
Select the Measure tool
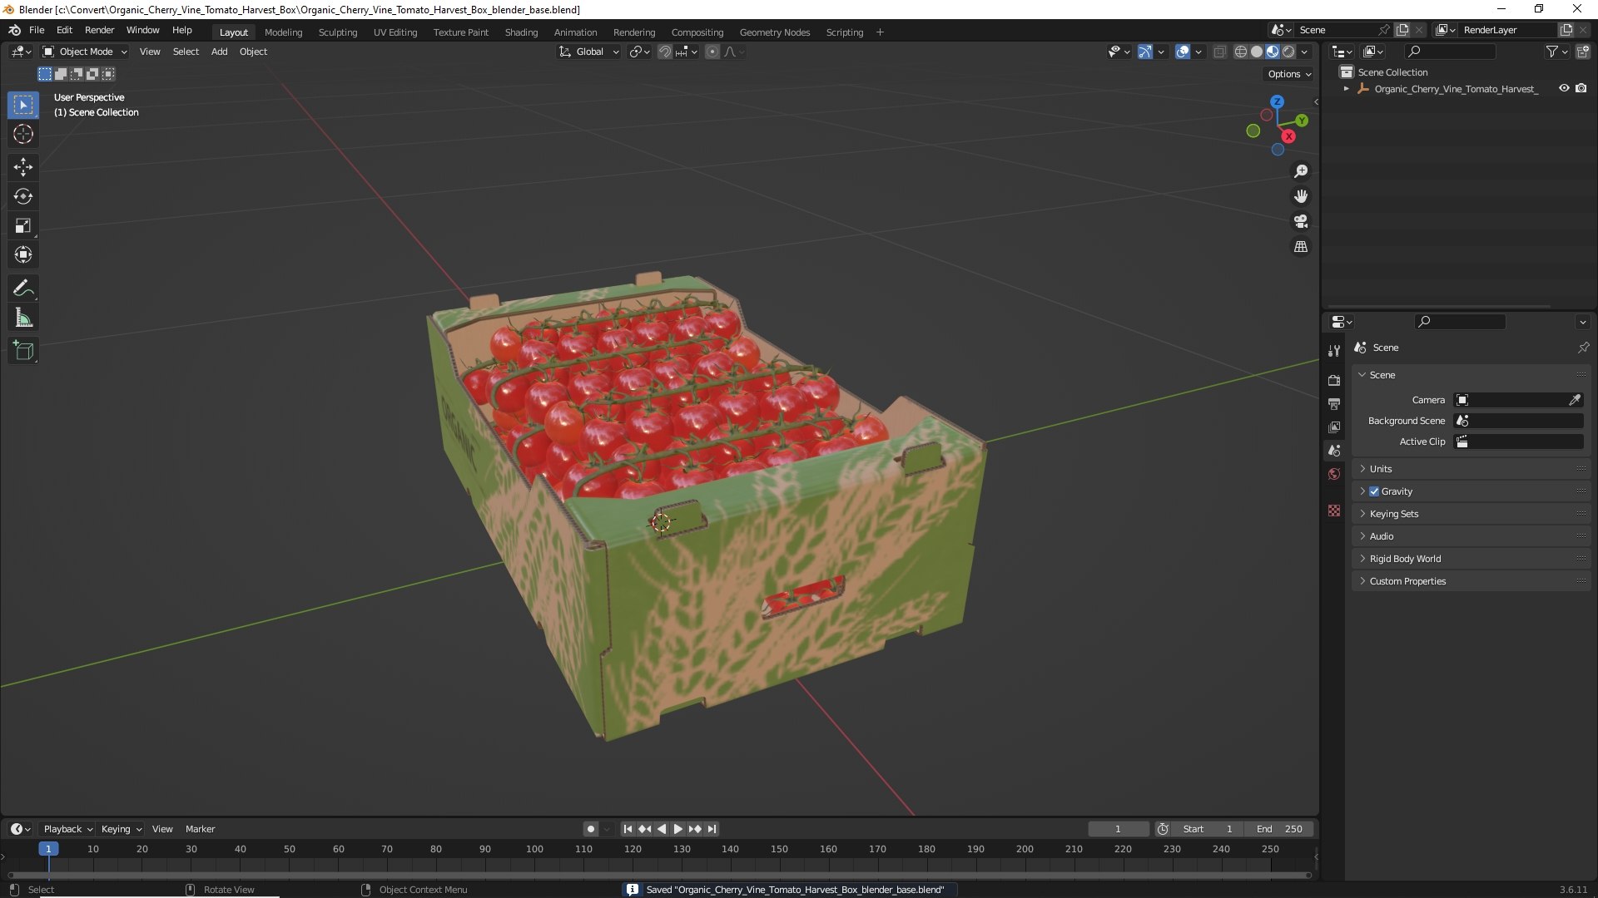[23, 318]
